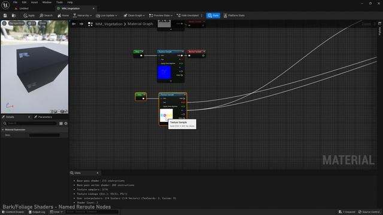Image resolution: width=383 pixels, height=215 pixels.
Task: Open the Preview State dropdown
Action: (x=161, y=16)
